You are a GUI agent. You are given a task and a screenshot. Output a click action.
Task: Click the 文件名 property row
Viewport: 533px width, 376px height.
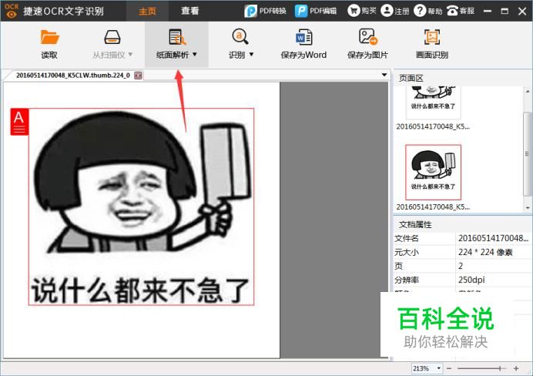tap(463, 238)
